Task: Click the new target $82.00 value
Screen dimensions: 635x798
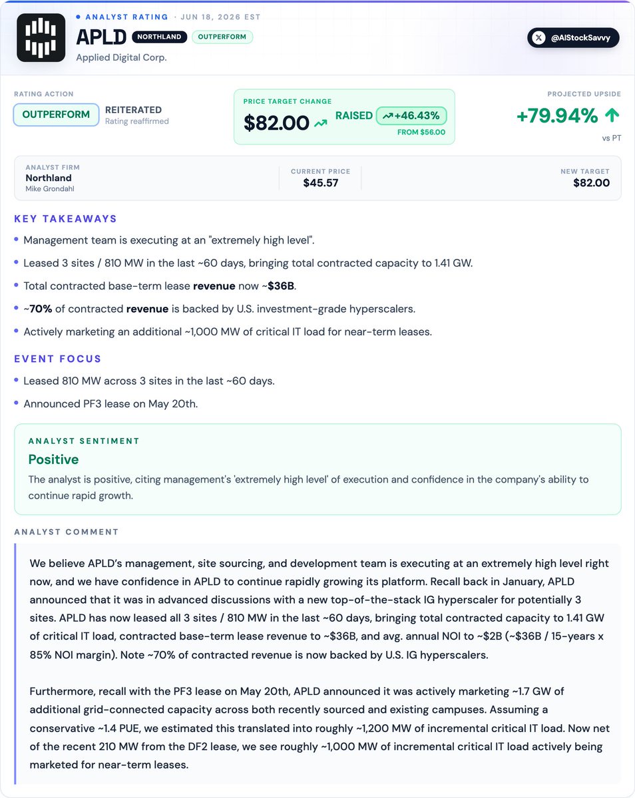Action: [591, 183]
